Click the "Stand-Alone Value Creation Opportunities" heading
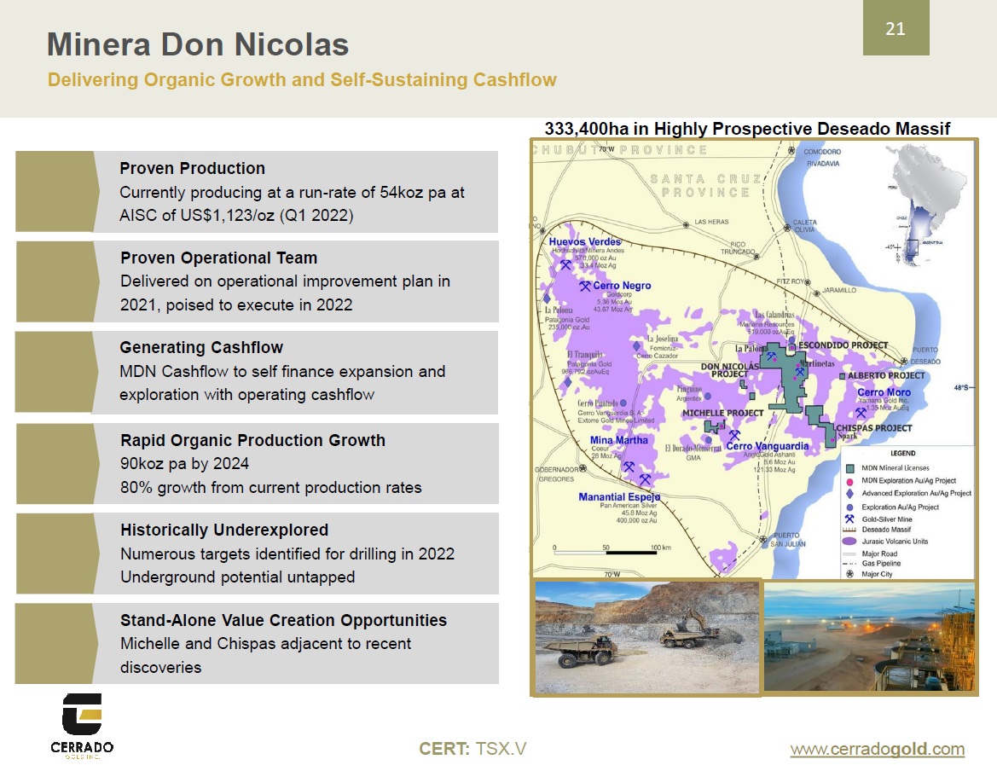Viewport: 997px width, 771px height. click(284, 620)
